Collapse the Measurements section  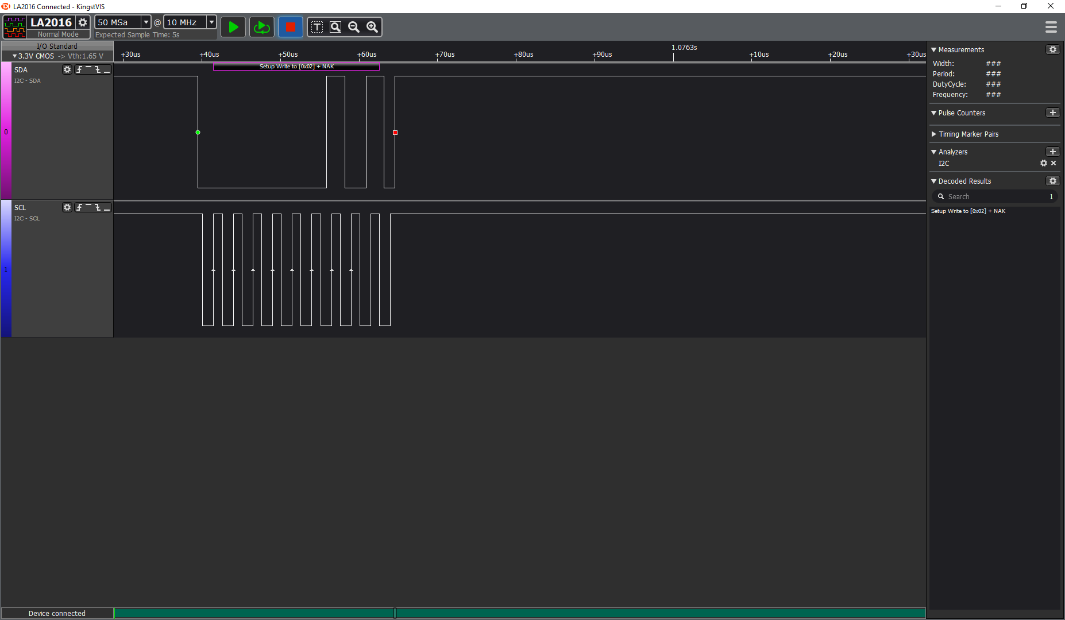tap(933, 50)
